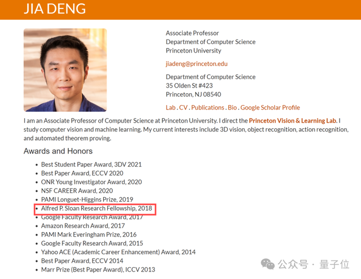
Task: Click the jiadeng@princeton.edu email link
Action: tap(196, 64)
